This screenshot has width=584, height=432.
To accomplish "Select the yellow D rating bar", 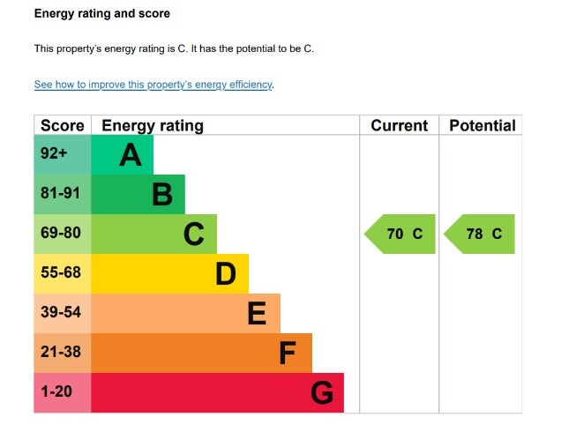I will (x=170, y=273).
